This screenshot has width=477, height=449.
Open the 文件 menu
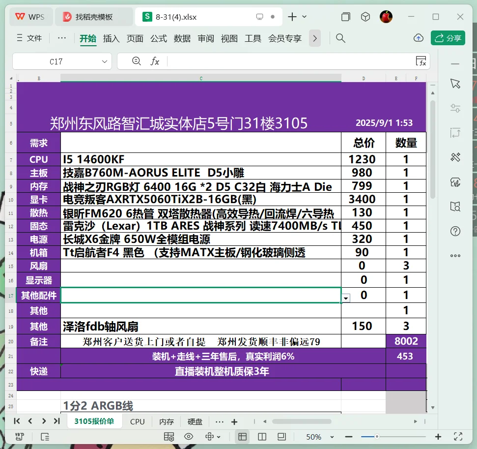pos(29,38)
